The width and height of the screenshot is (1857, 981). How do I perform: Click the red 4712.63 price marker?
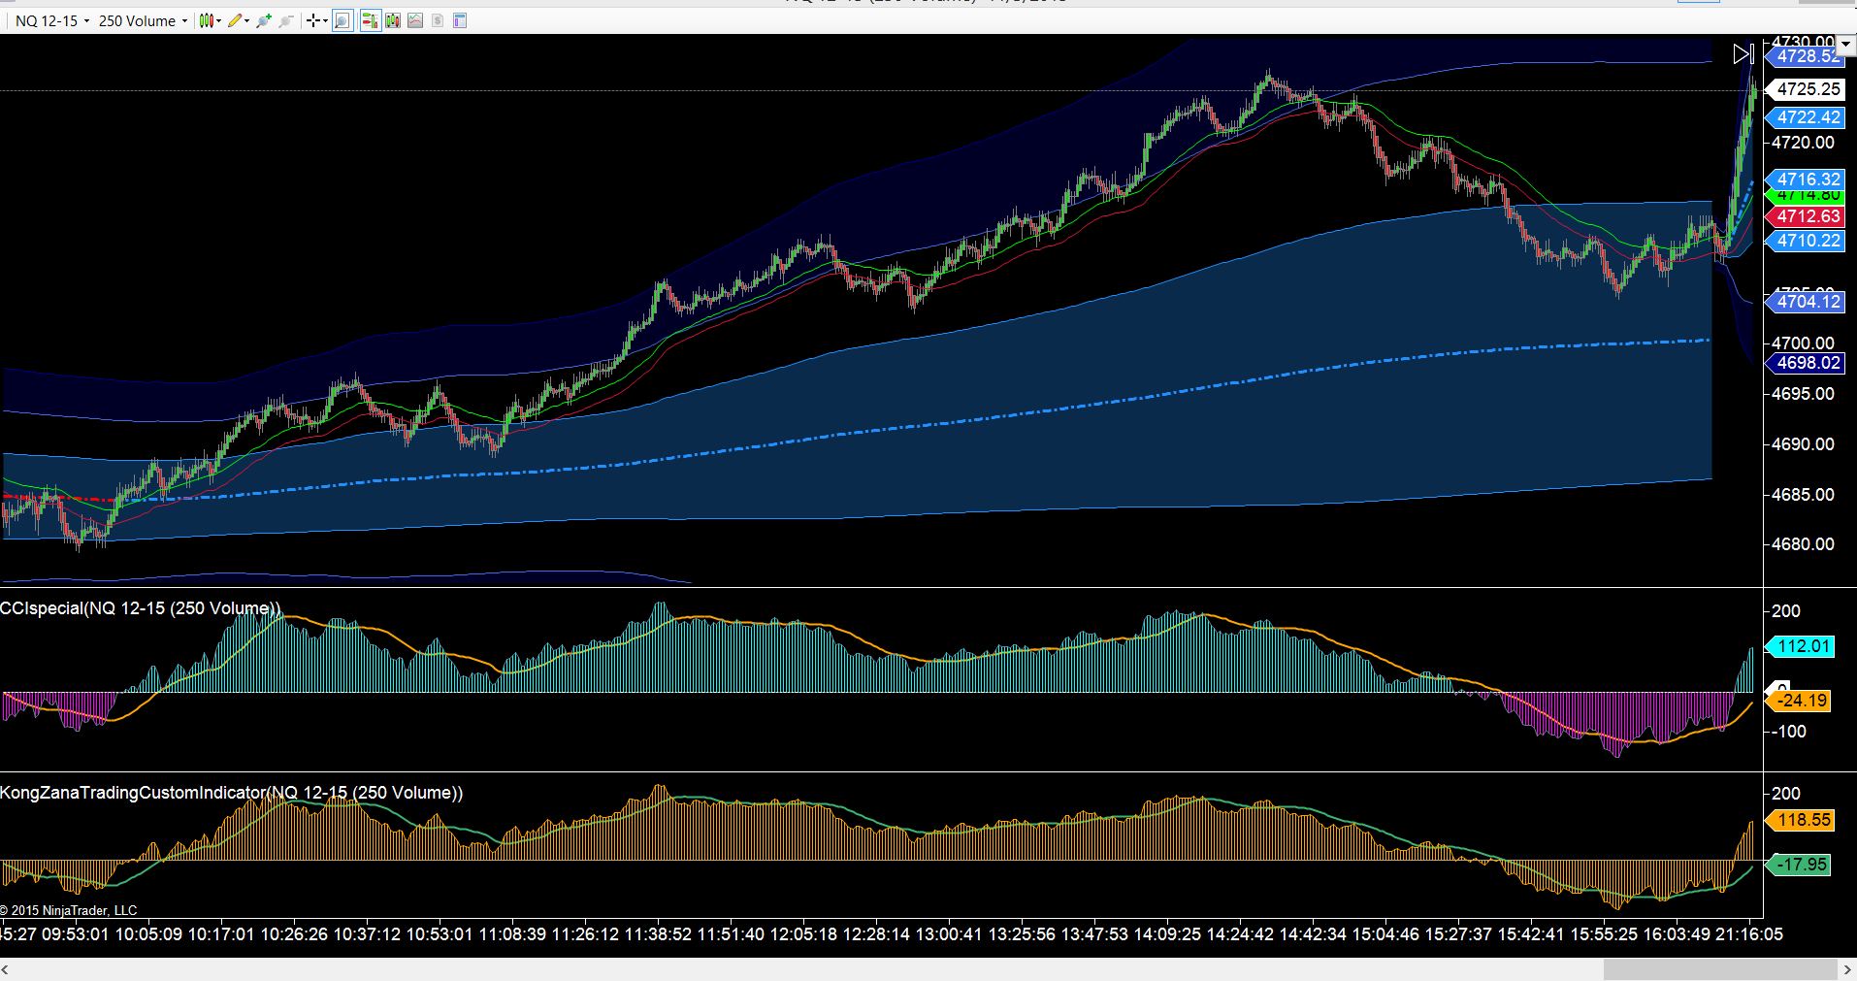pyautogui.click(x=1805, y=216)
